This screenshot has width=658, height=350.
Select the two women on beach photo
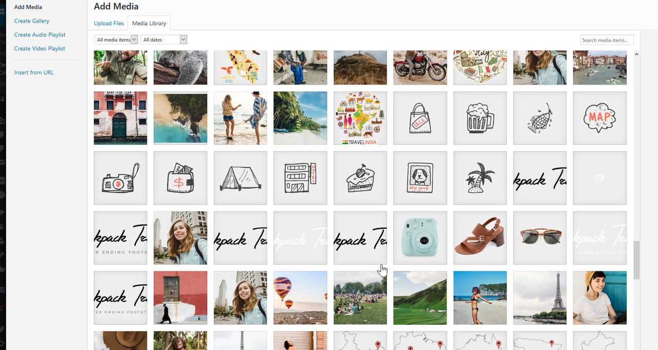[x=241, y=118]
